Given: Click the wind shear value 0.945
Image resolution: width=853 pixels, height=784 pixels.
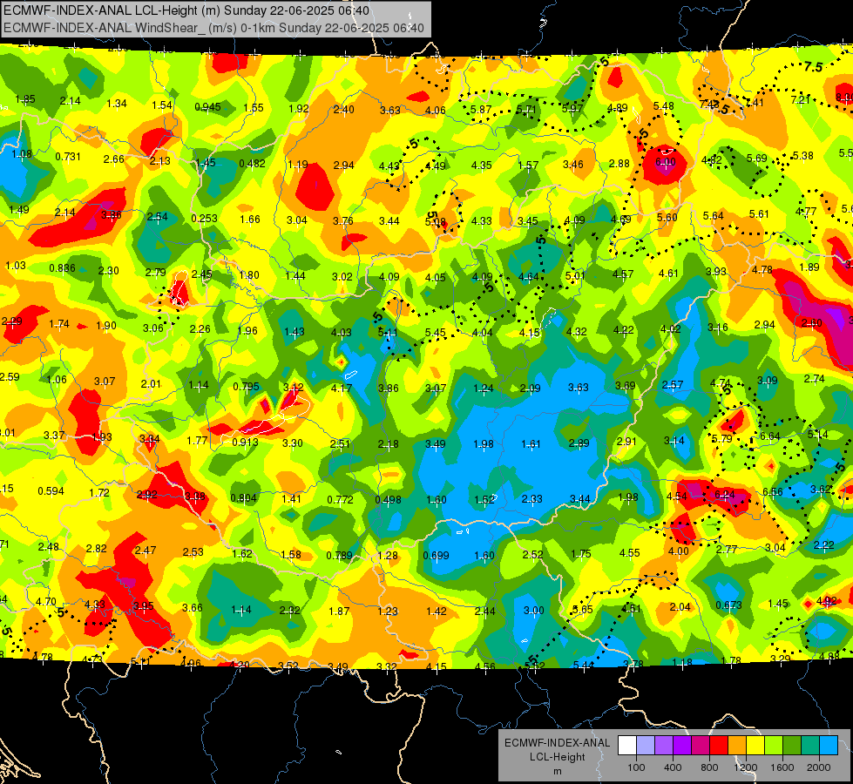Looking at the screenshot, I should coord(208,107).
